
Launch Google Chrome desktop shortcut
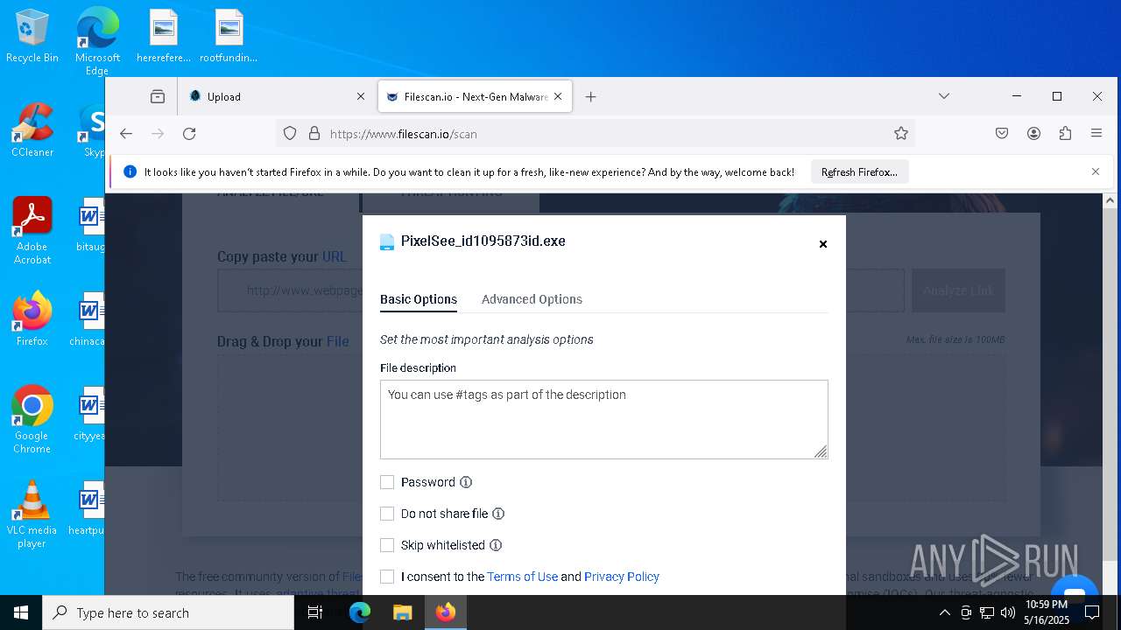click(32, 419)
